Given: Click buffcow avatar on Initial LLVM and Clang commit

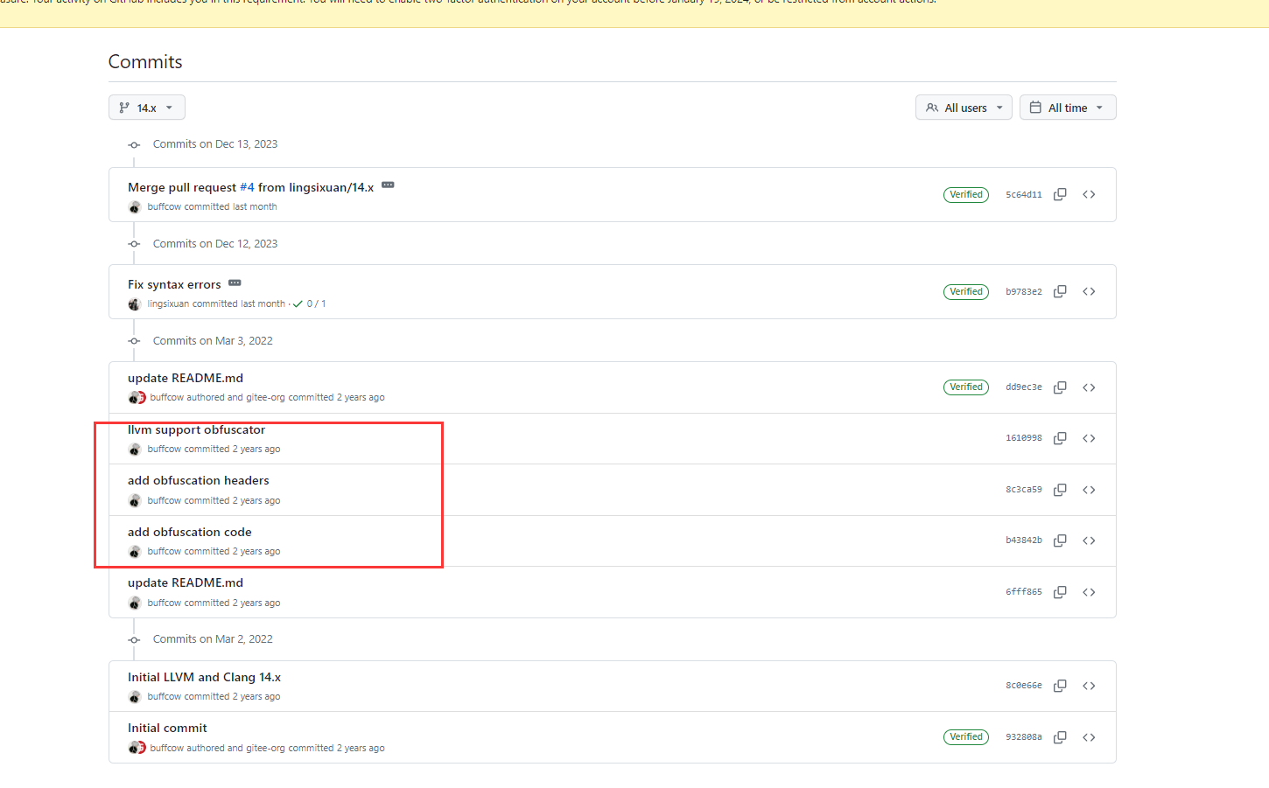Looking at the screenshot, I should [134, 697].
